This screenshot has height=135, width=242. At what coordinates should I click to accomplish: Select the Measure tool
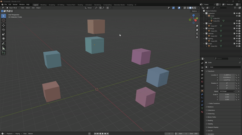tap(4, 48)
